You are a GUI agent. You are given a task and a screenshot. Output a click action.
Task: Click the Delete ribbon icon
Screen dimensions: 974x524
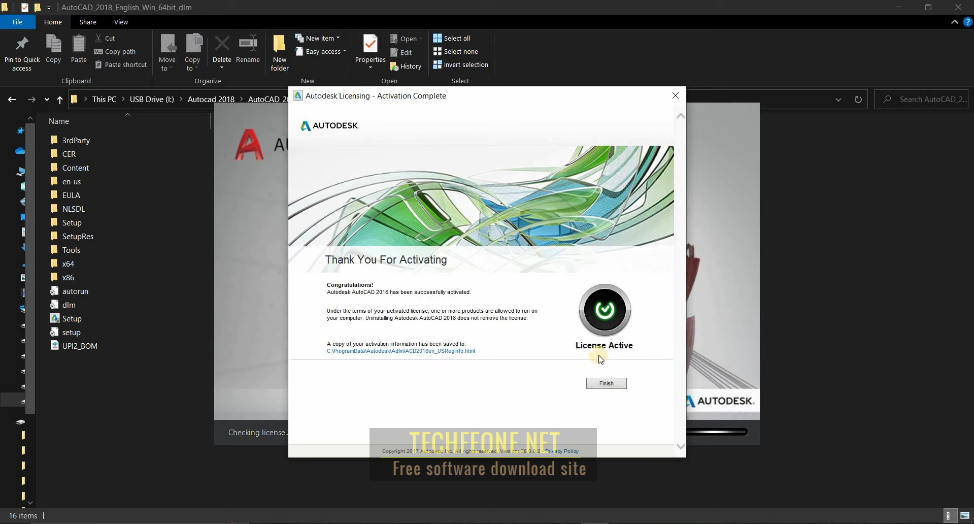coord(222,53)
